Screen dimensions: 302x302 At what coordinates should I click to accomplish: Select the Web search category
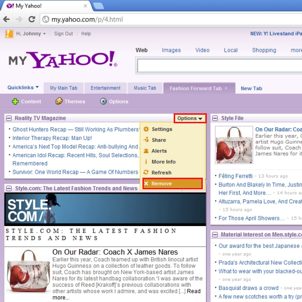coord(141,50)
